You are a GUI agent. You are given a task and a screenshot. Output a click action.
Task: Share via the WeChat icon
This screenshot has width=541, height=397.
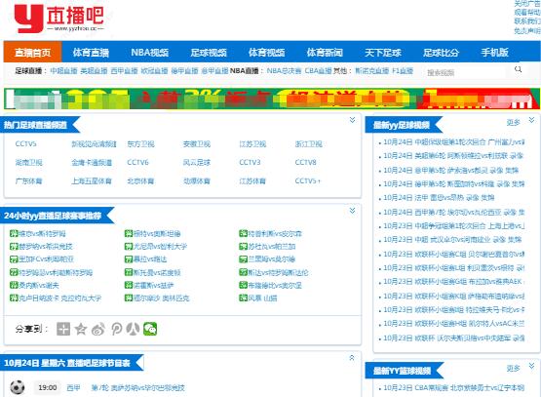150,329
